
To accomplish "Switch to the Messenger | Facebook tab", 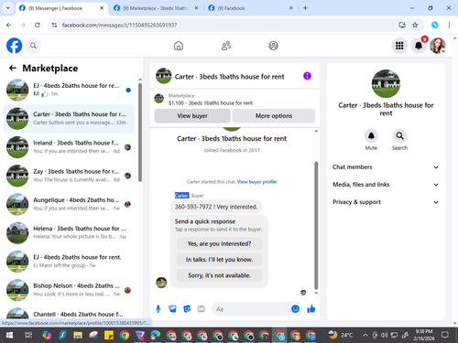I will coord(61,8).
